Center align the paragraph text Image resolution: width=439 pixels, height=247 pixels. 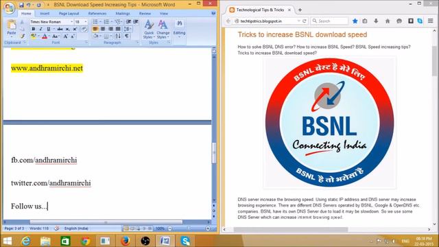click(103, 29)
